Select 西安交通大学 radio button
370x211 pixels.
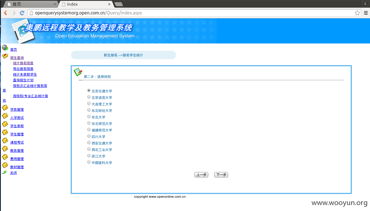click(89, 143)
